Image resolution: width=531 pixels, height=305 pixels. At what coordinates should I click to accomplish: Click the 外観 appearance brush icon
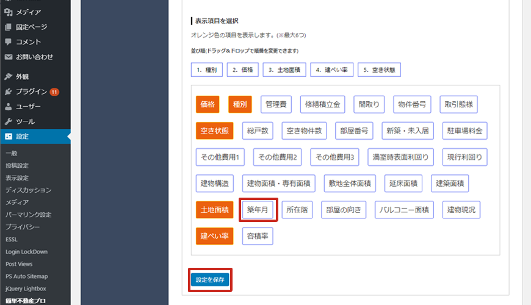9,77
